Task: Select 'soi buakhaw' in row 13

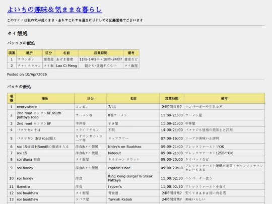Action: click(45, 199)
